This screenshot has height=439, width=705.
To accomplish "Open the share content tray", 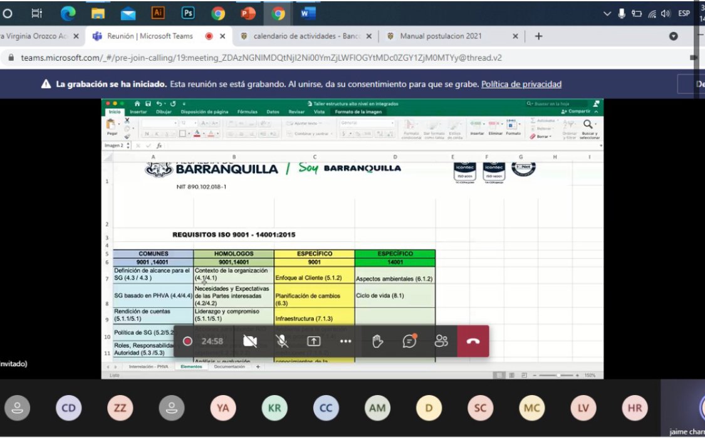I will (313, 341).
